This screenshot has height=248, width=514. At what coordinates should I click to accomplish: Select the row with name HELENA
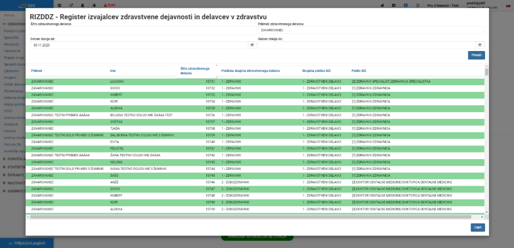click(x=255, y=162)
